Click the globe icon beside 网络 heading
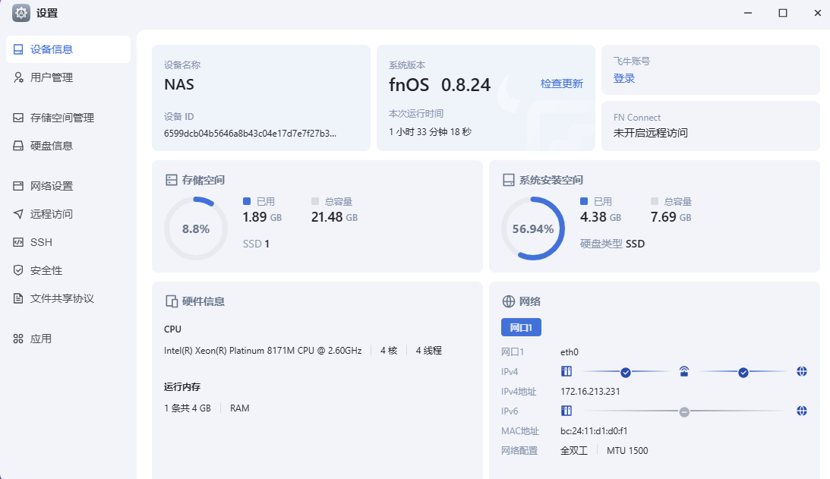 (509, 301)
